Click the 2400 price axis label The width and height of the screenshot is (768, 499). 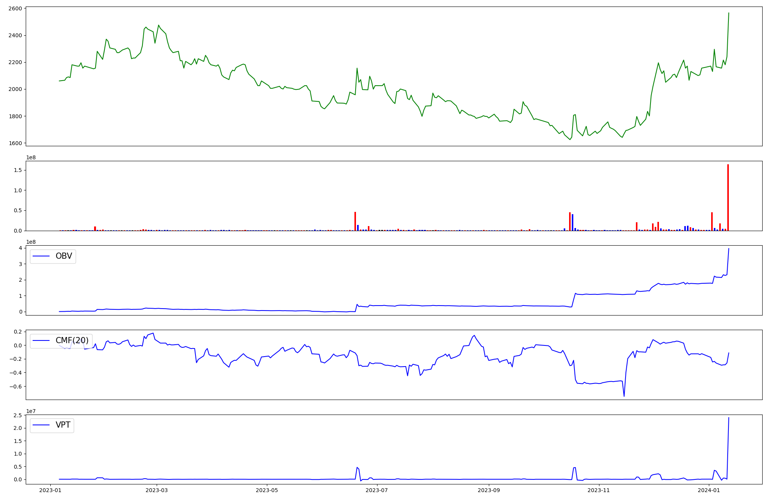(16, 35)
